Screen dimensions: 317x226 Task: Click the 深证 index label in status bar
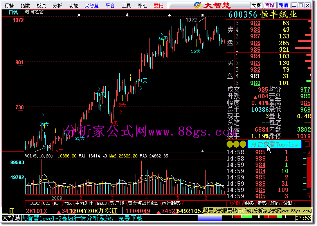click(x=111, y=211)
